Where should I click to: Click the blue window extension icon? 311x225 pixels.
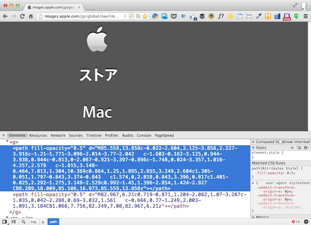pos(240,16)
